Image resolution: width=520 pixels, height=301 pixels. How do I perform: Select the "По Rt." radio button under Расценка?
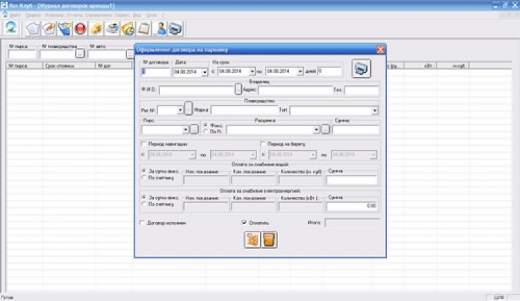coord(206,131)
